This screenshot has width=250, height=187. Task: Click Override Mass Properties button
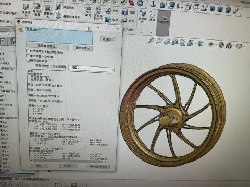[x=47, y=46]
